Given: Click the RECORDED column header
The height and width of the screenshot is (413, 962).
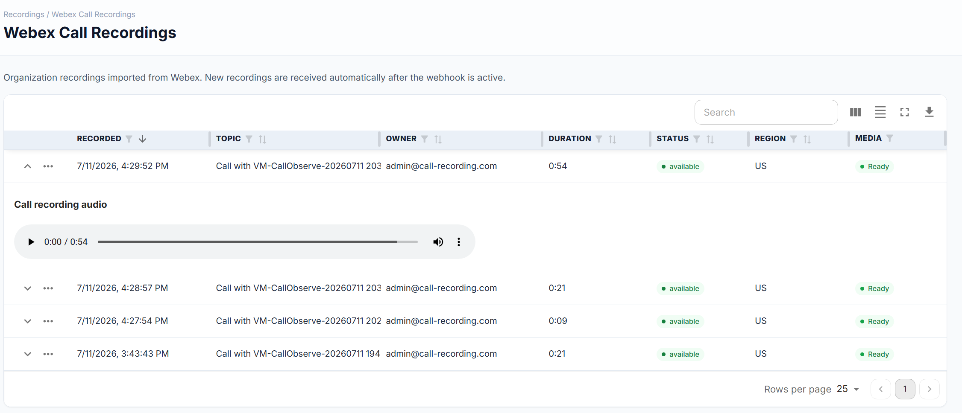Looking at the screenshot, I should coord(99,139).
